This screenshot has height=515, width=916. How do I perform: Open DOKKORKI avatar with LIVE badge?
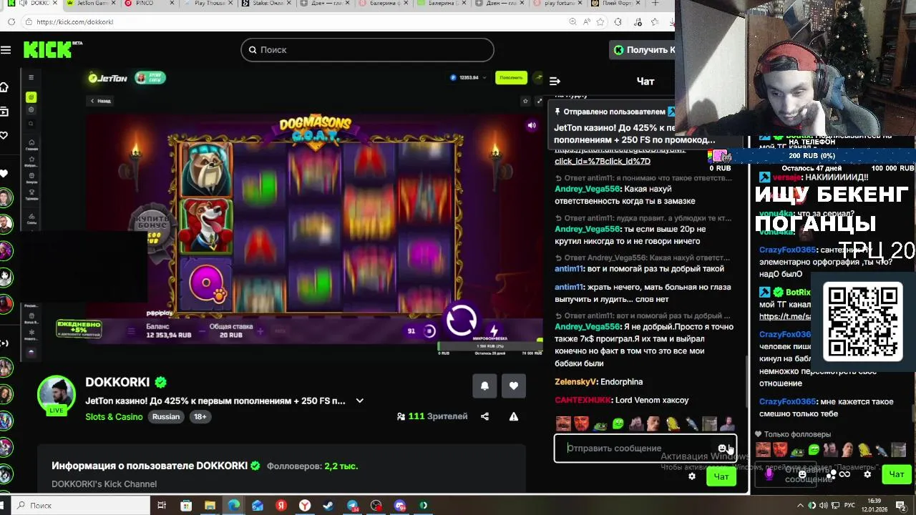57,394
